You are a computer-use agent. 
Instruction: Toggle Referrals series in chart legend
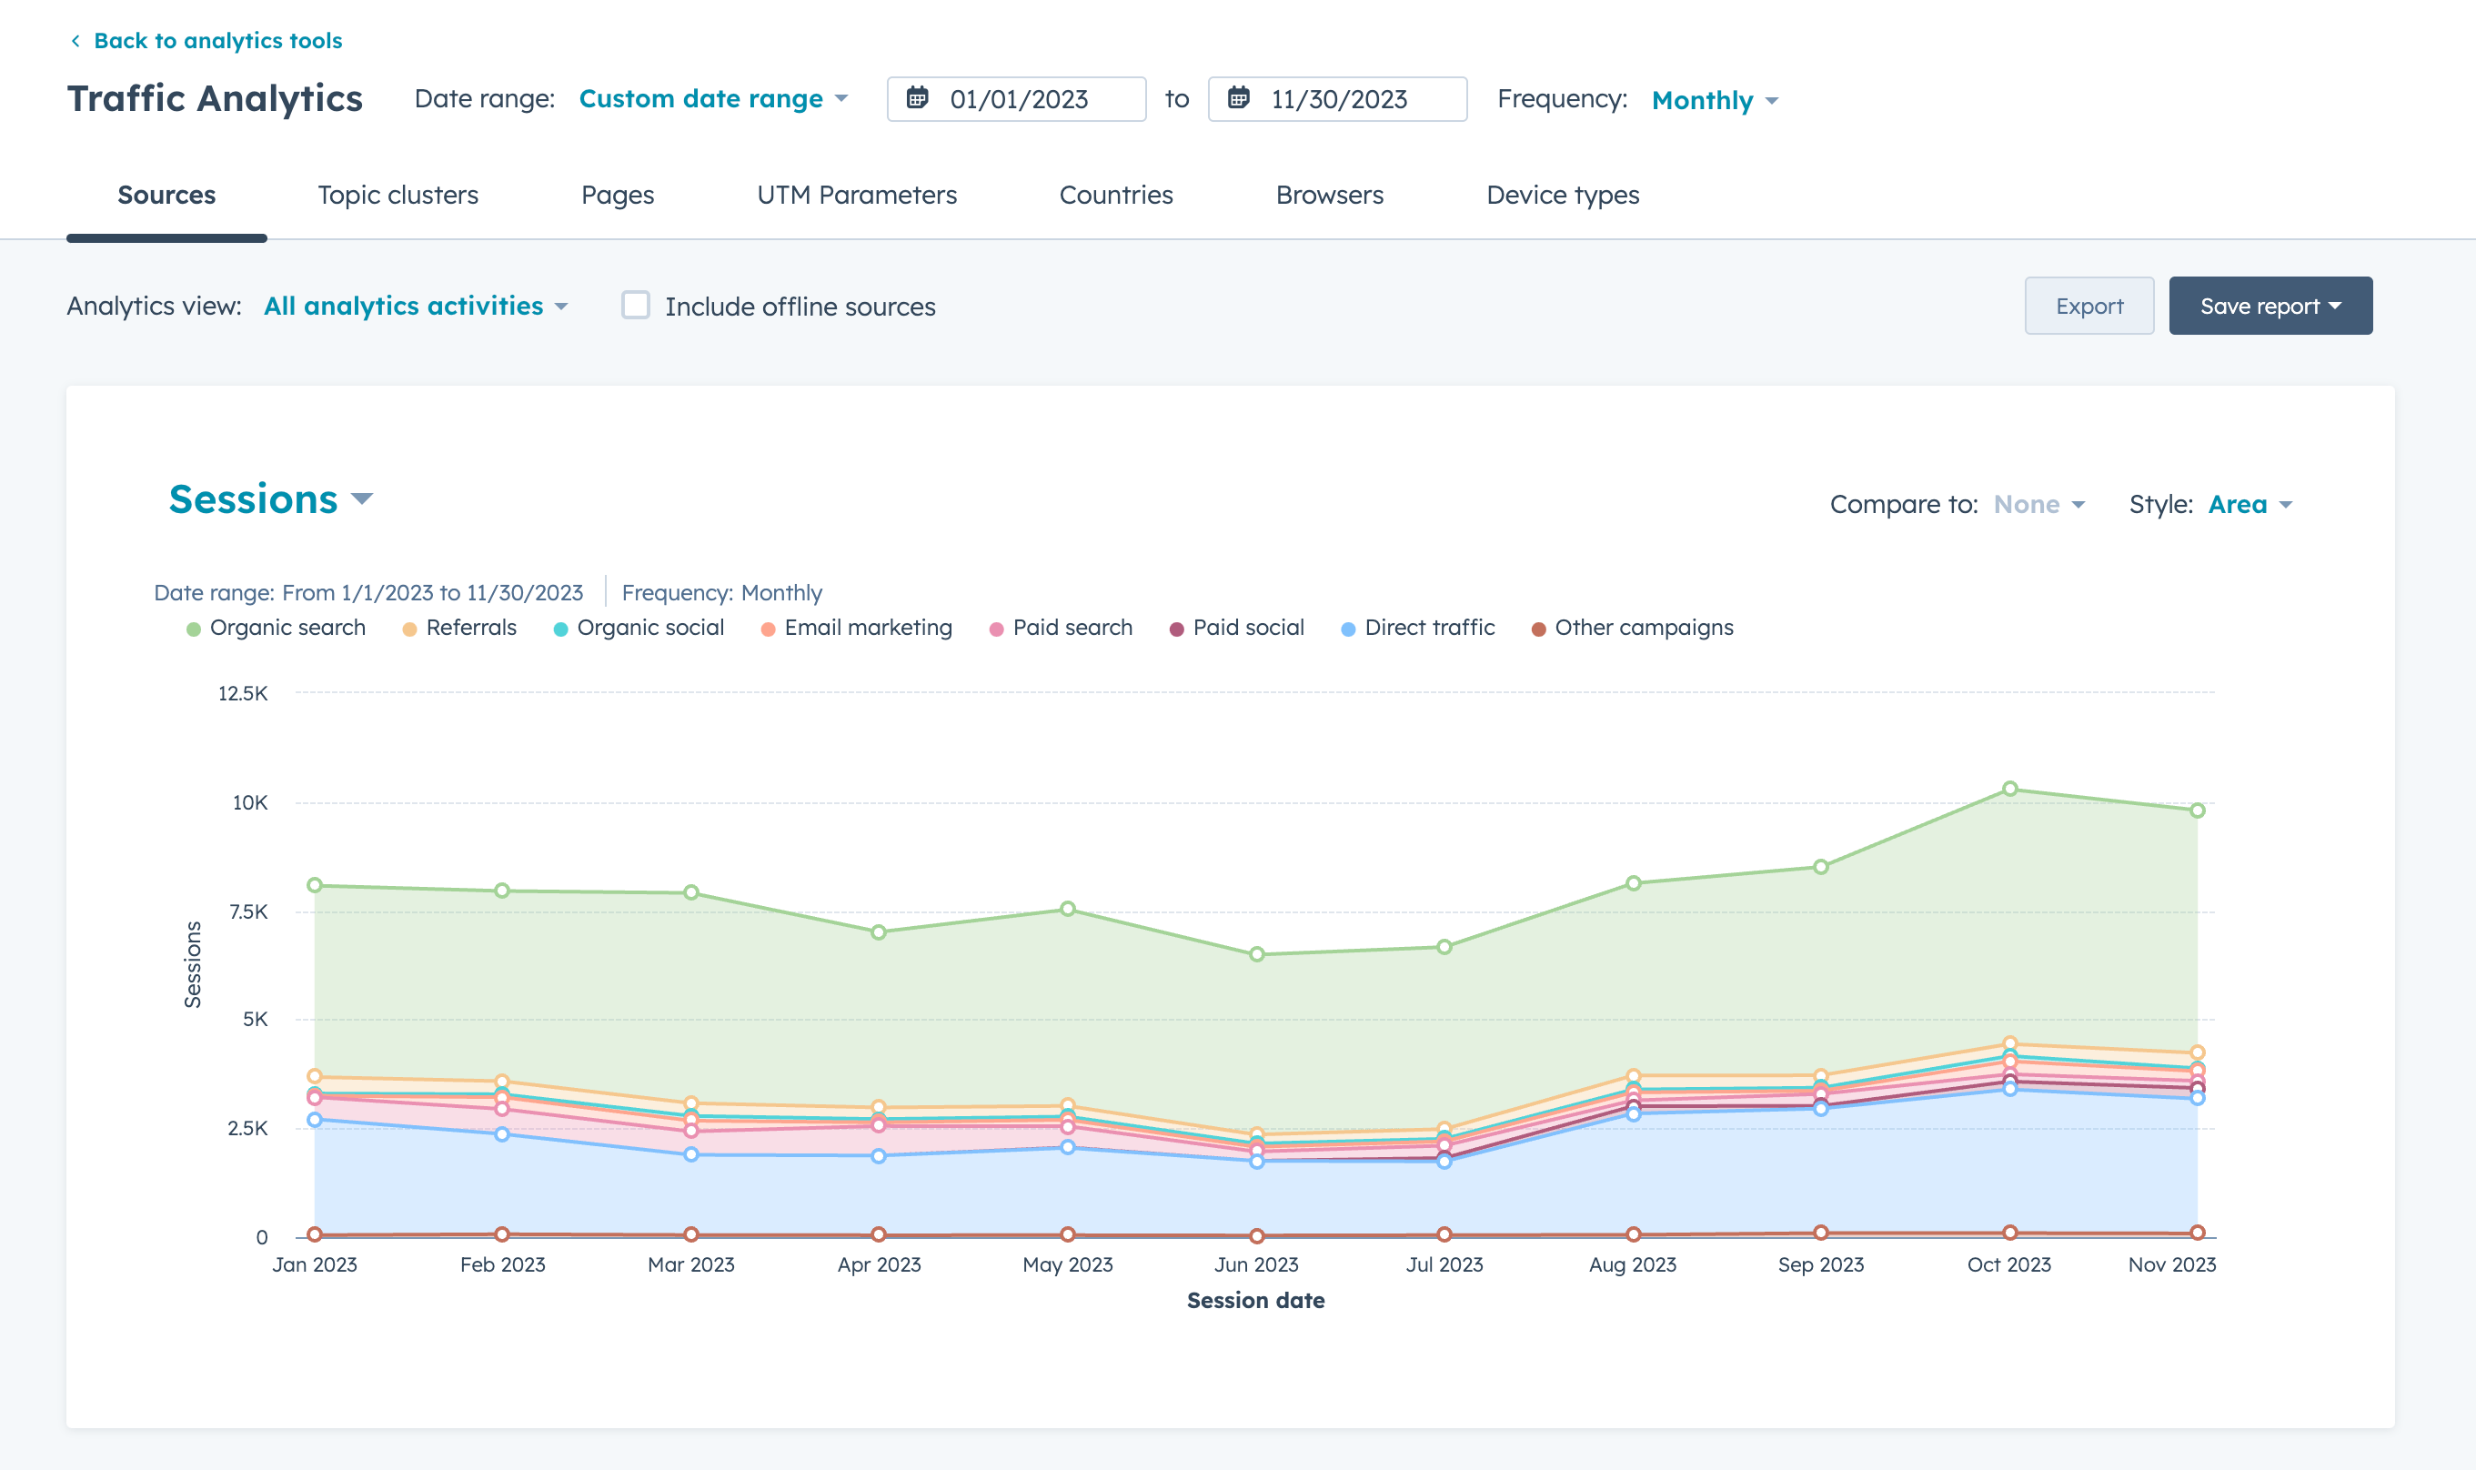[x=470, y=628]
